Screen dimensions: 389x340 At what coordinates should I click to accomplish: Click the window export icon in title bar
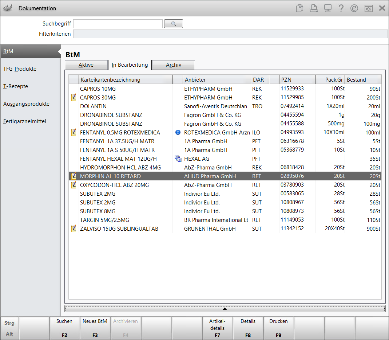(x=368, y=8)
